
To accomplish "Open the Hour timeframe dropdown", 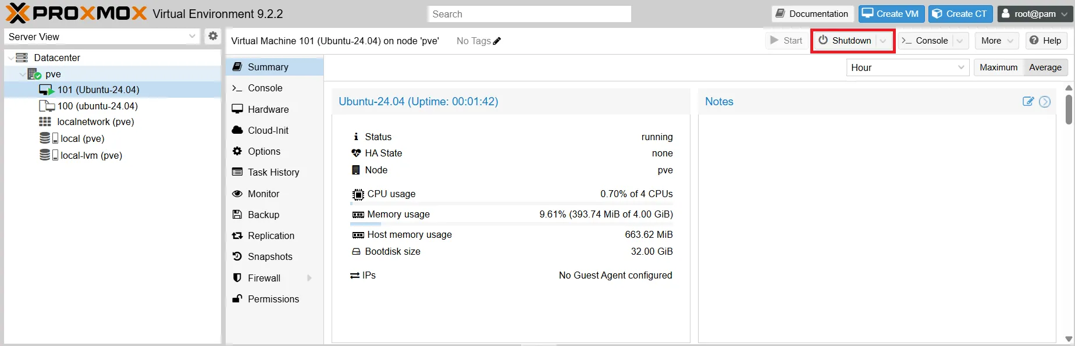I will pos(907,67).
